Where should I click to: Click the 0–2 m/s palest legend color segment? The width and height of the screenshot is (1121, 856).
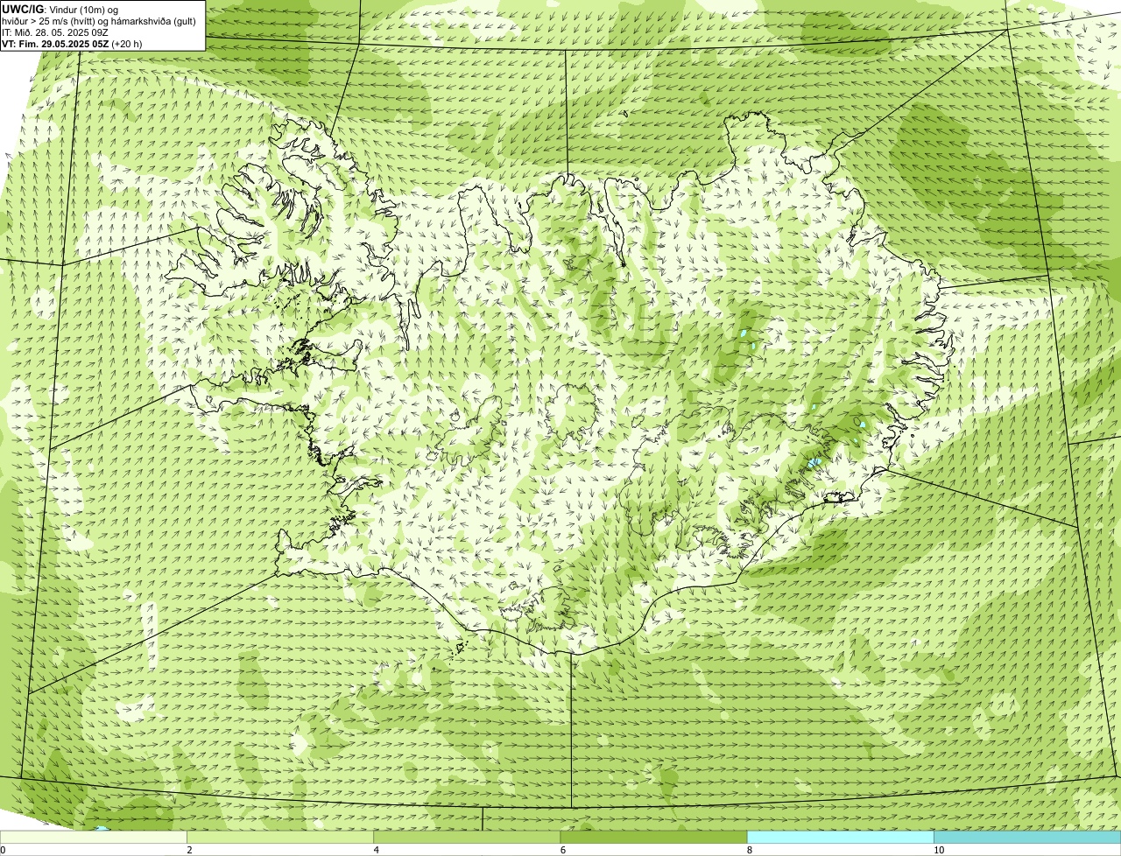tap(94, 837)
